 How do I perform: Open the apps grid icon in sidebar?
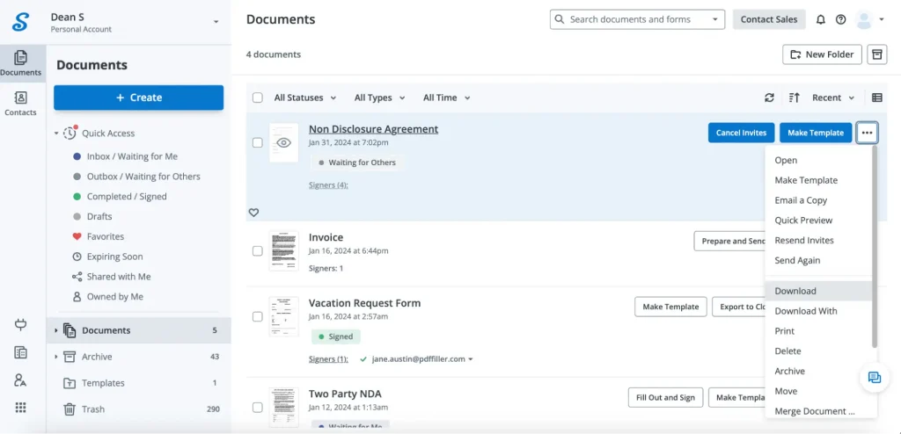(x=21, y=407)
